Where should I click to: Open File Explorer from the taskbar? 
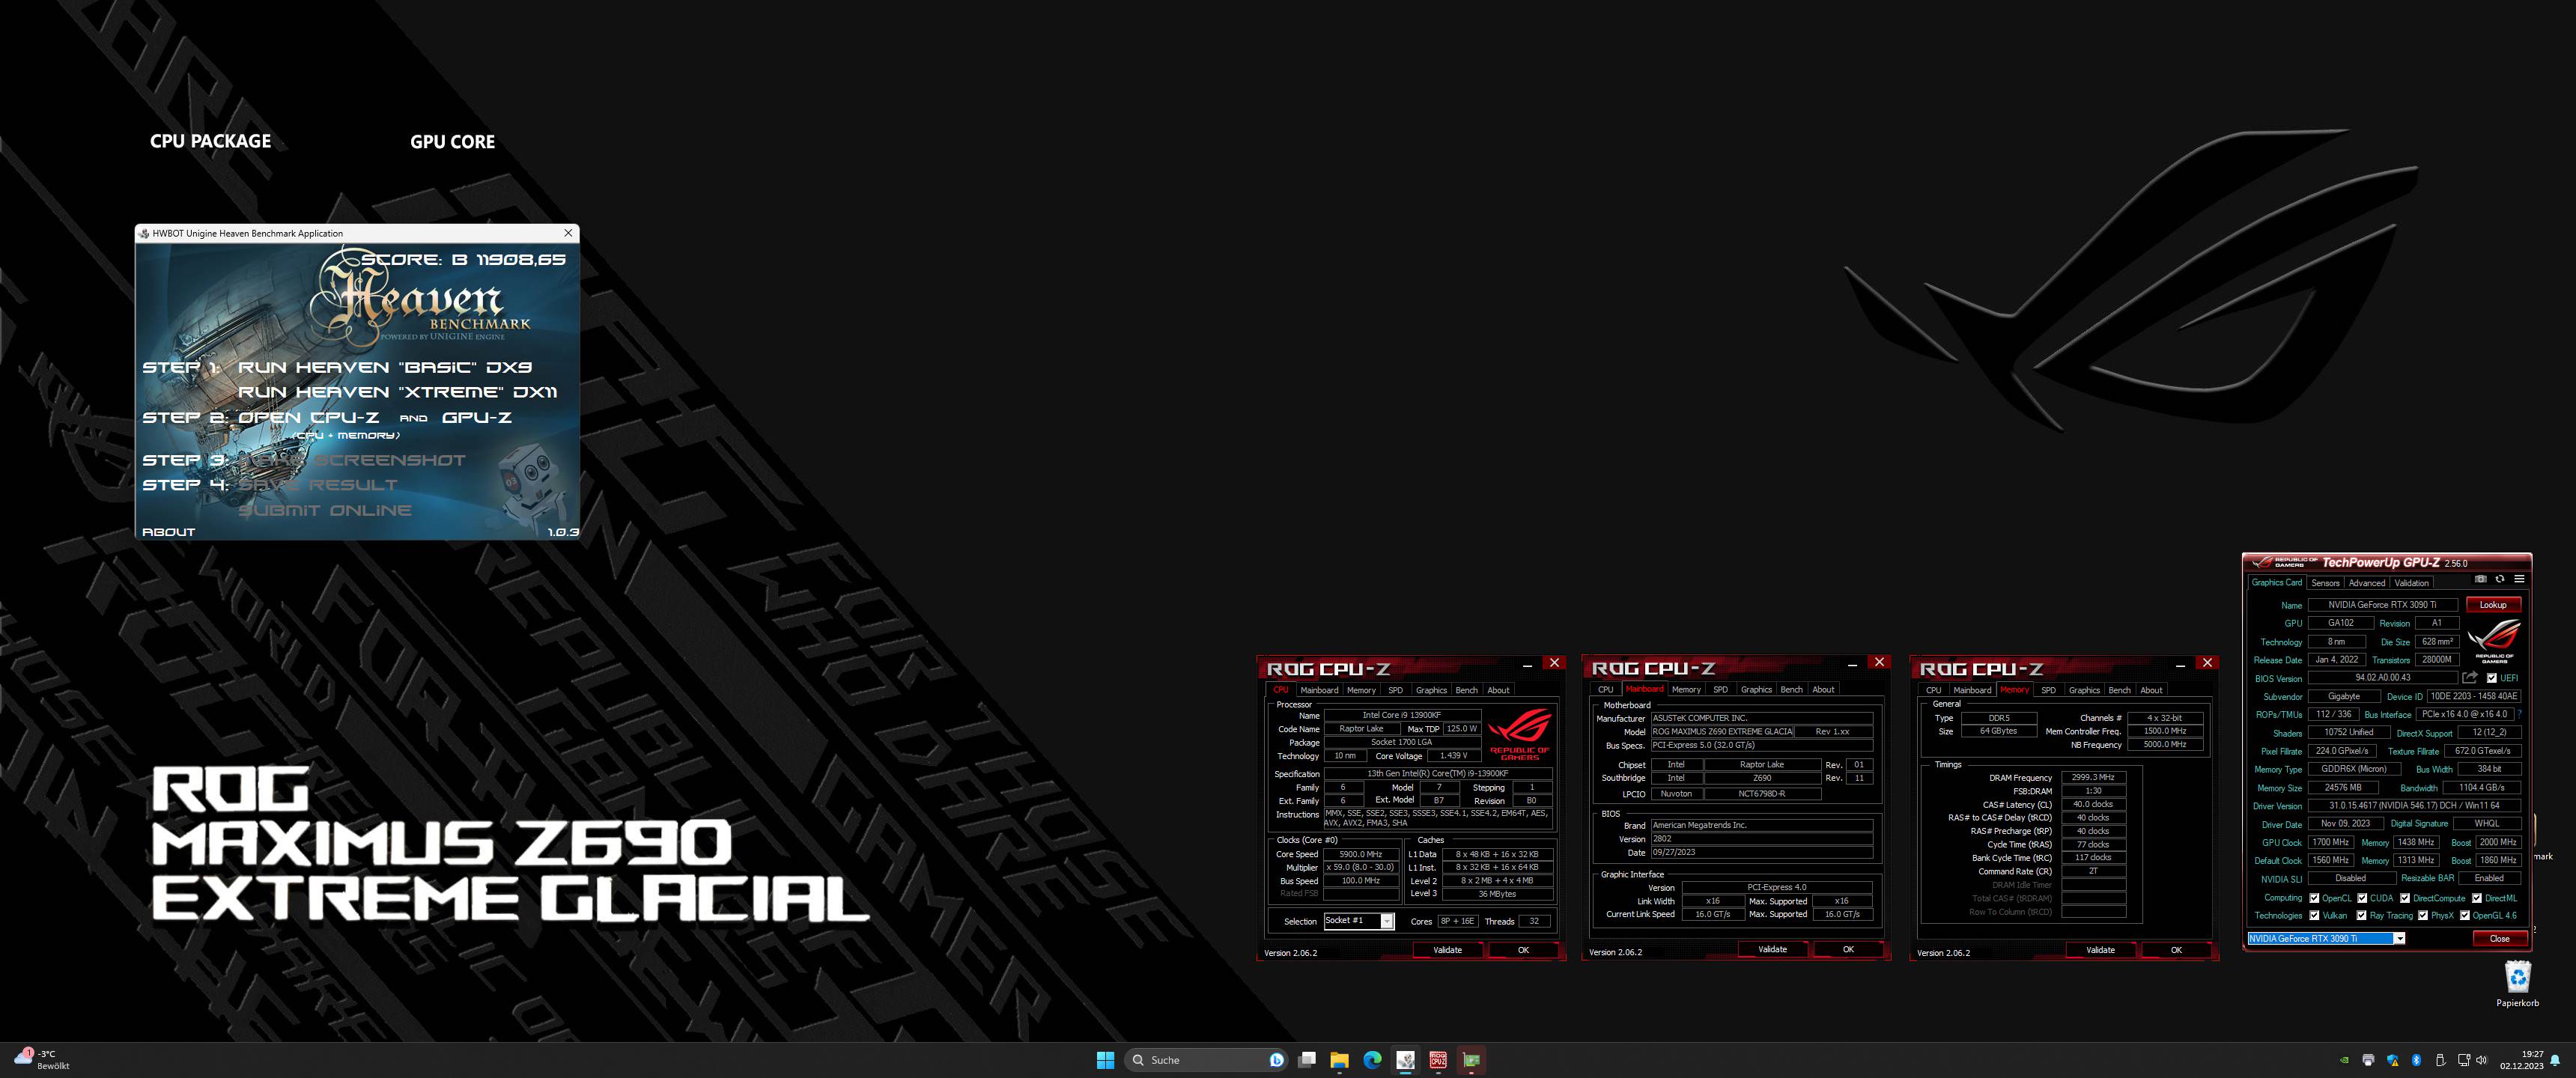(1339, 1060)
